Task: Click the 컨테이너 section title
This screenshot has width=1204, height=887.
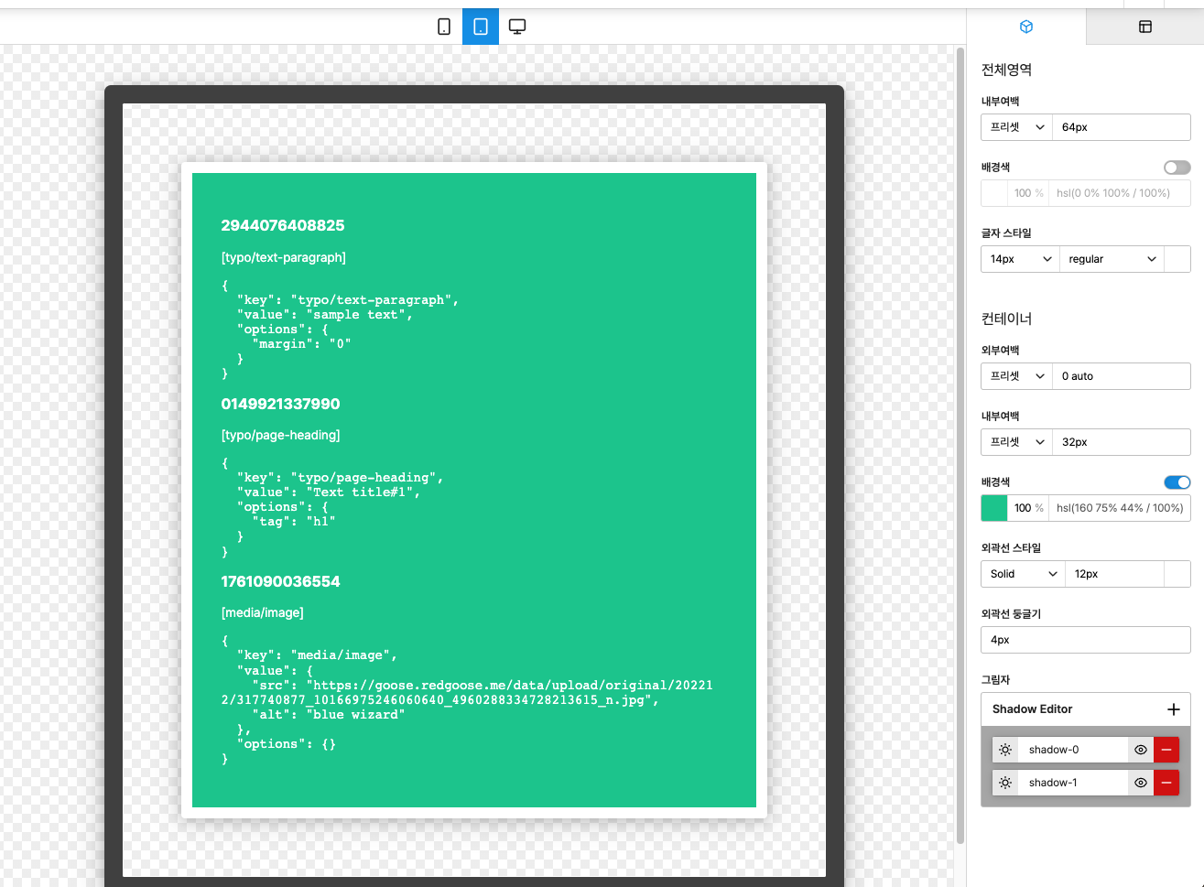Action: click(x=1006, y=319)
